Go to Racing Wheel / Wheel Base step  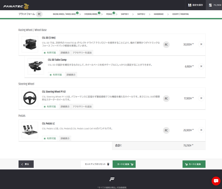[x=64, y=14]
